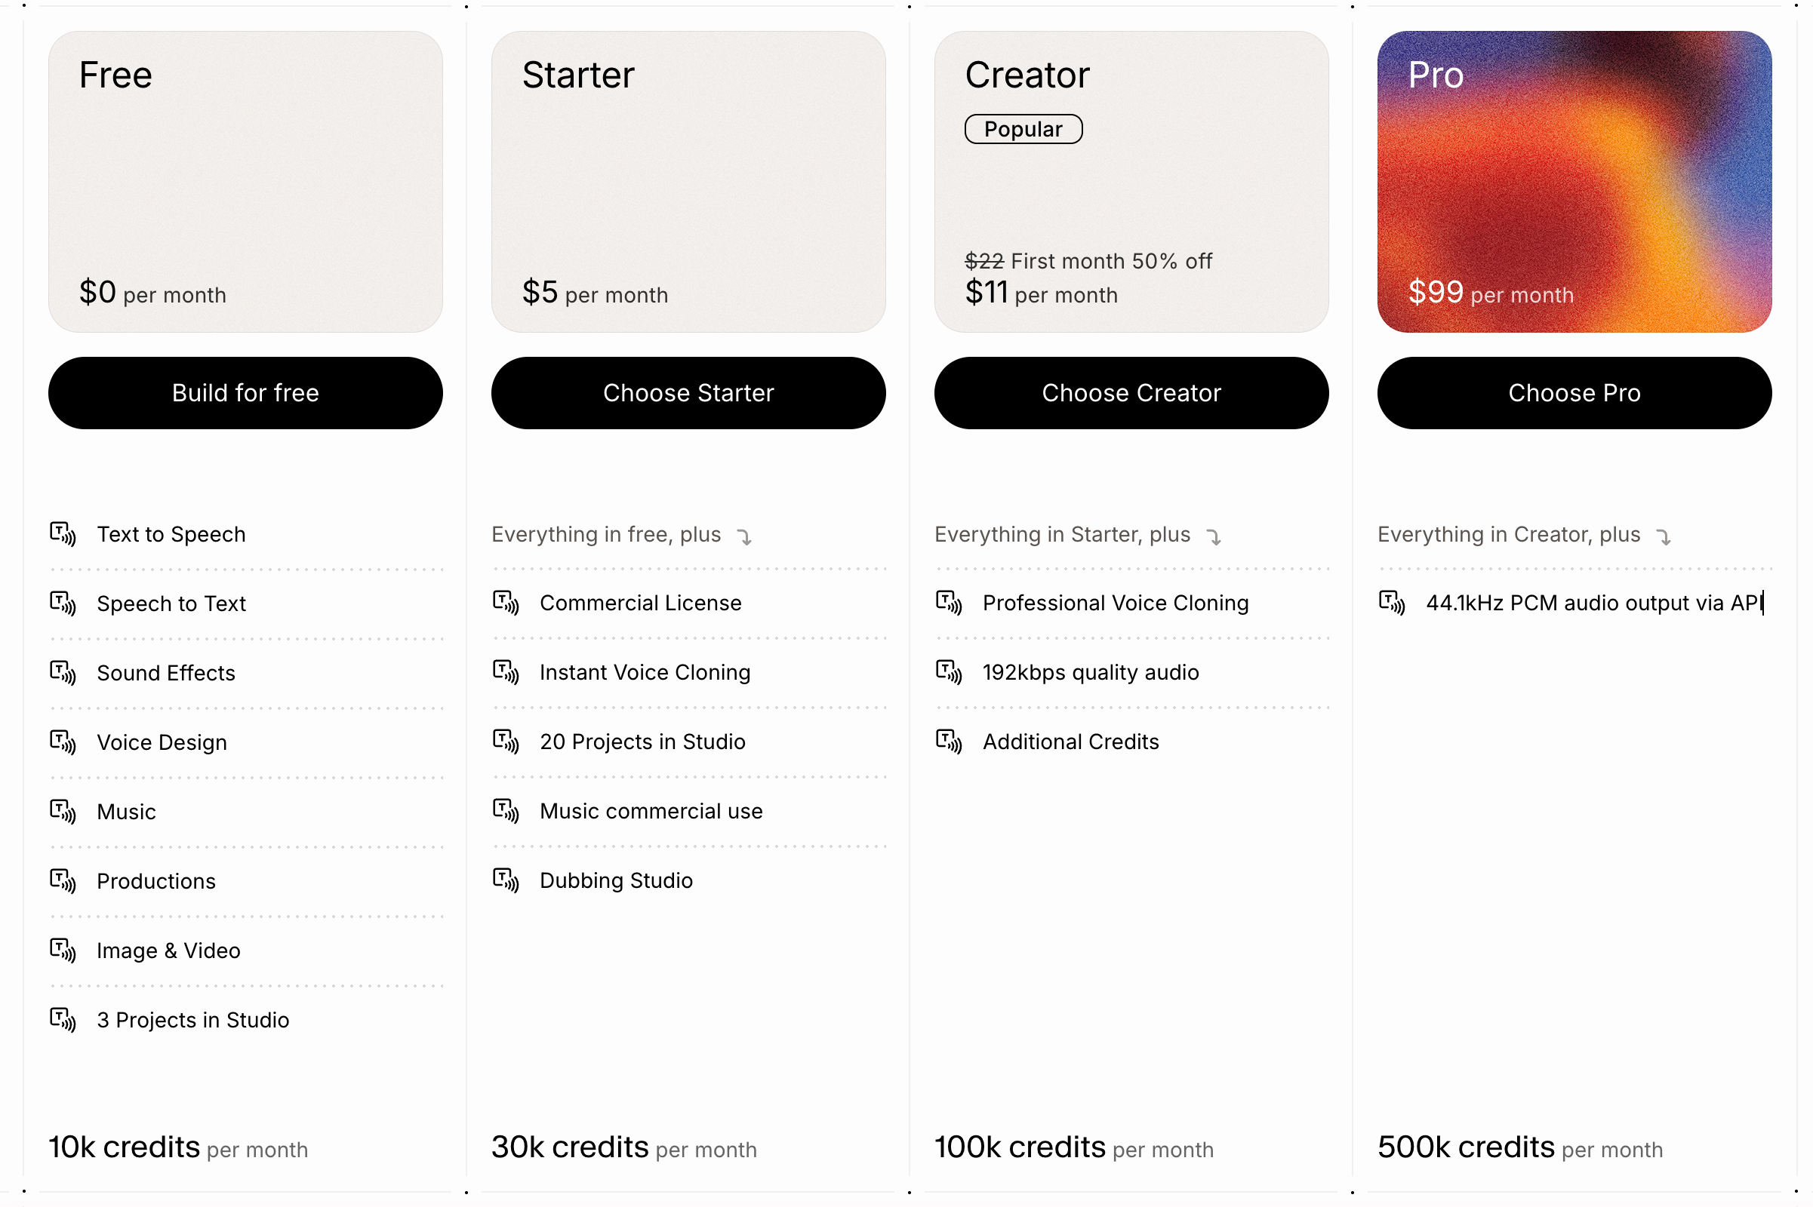Select the Free plan card
1813x1207 pixels.
coord(245,182)
